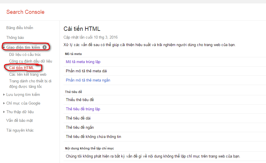Click Chúng tôi không phát hiện ra message
The height and width of the screenshot is (163, 266).
coord(153,156)
